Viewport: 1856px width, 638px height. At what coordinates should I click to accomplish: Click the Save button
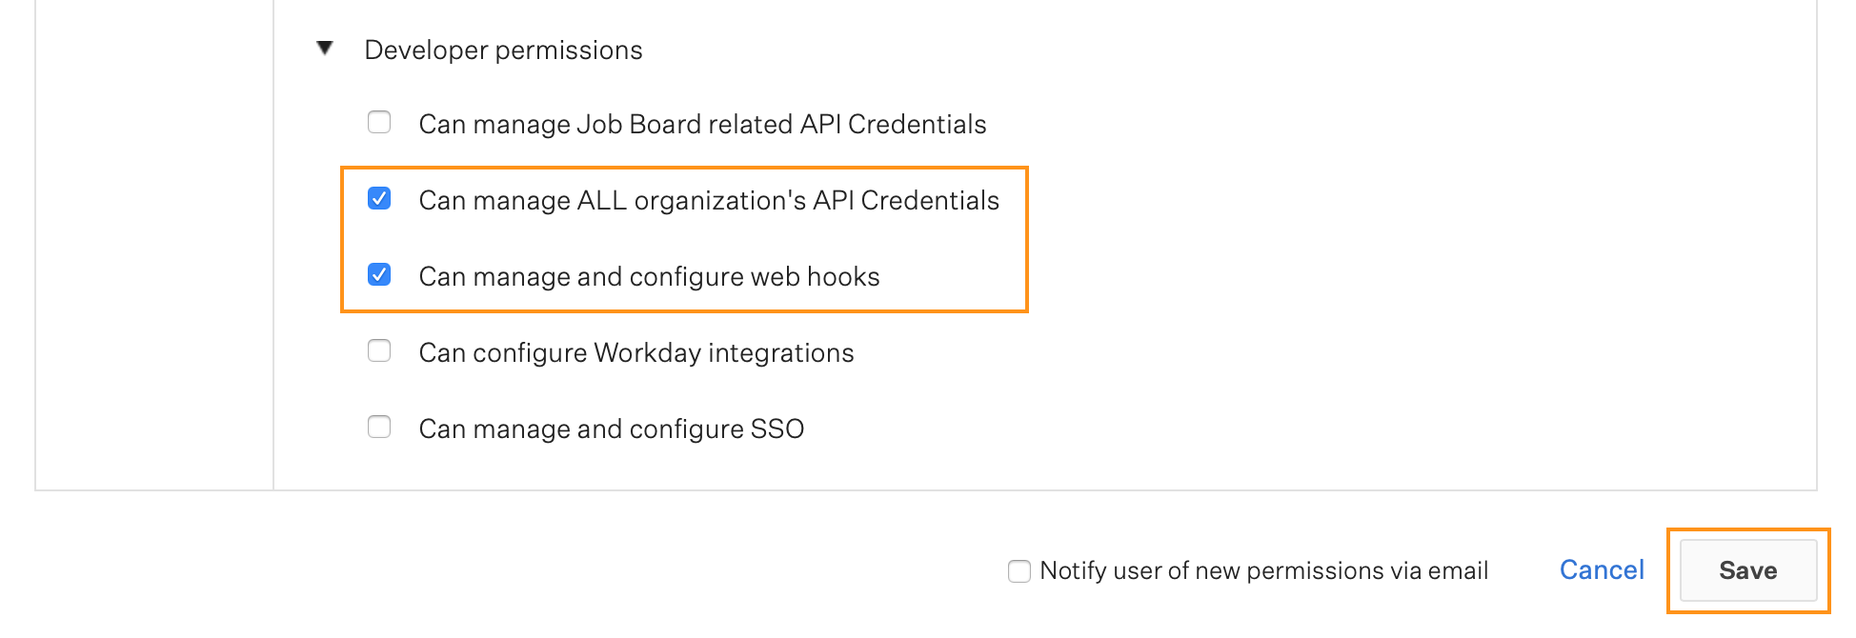(x=1748, y=570)
